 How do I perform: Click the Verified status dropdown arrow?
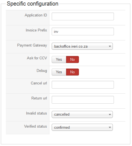point(110,127)
